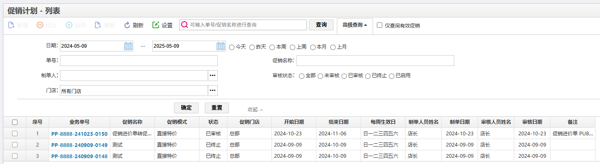
Task: Check the row 1 checkbox for PP-8888-241023-0150
Action: click(15, 134)
